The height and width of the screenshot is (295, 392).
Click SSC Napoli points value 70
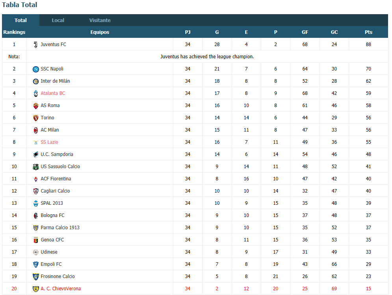[368, 69]
